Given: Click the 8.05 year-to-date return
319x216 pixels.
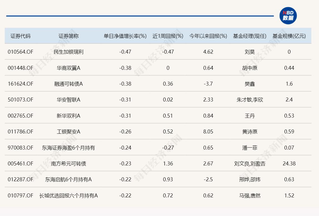Looking at the screenshot, I should pos(208,131).
